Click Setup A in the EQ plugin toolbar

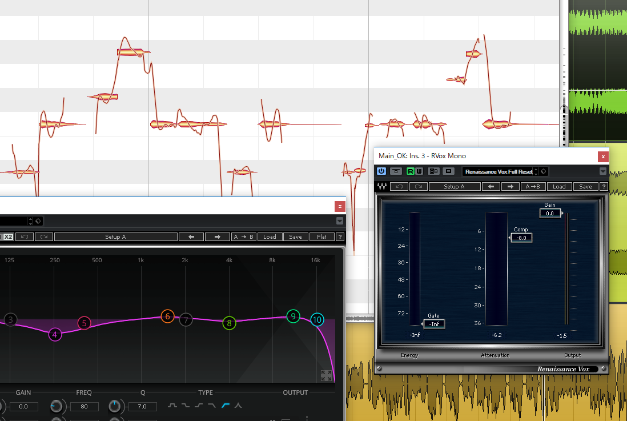click(x=115, y=237)
